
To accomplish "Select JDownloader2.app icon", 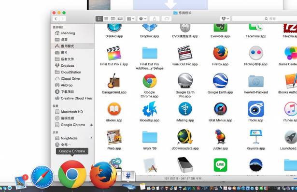I will (185, 137).
